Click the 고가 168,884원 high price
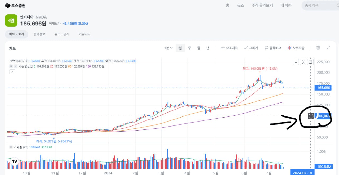The image size is (339, 175). (x=51, y=61)
